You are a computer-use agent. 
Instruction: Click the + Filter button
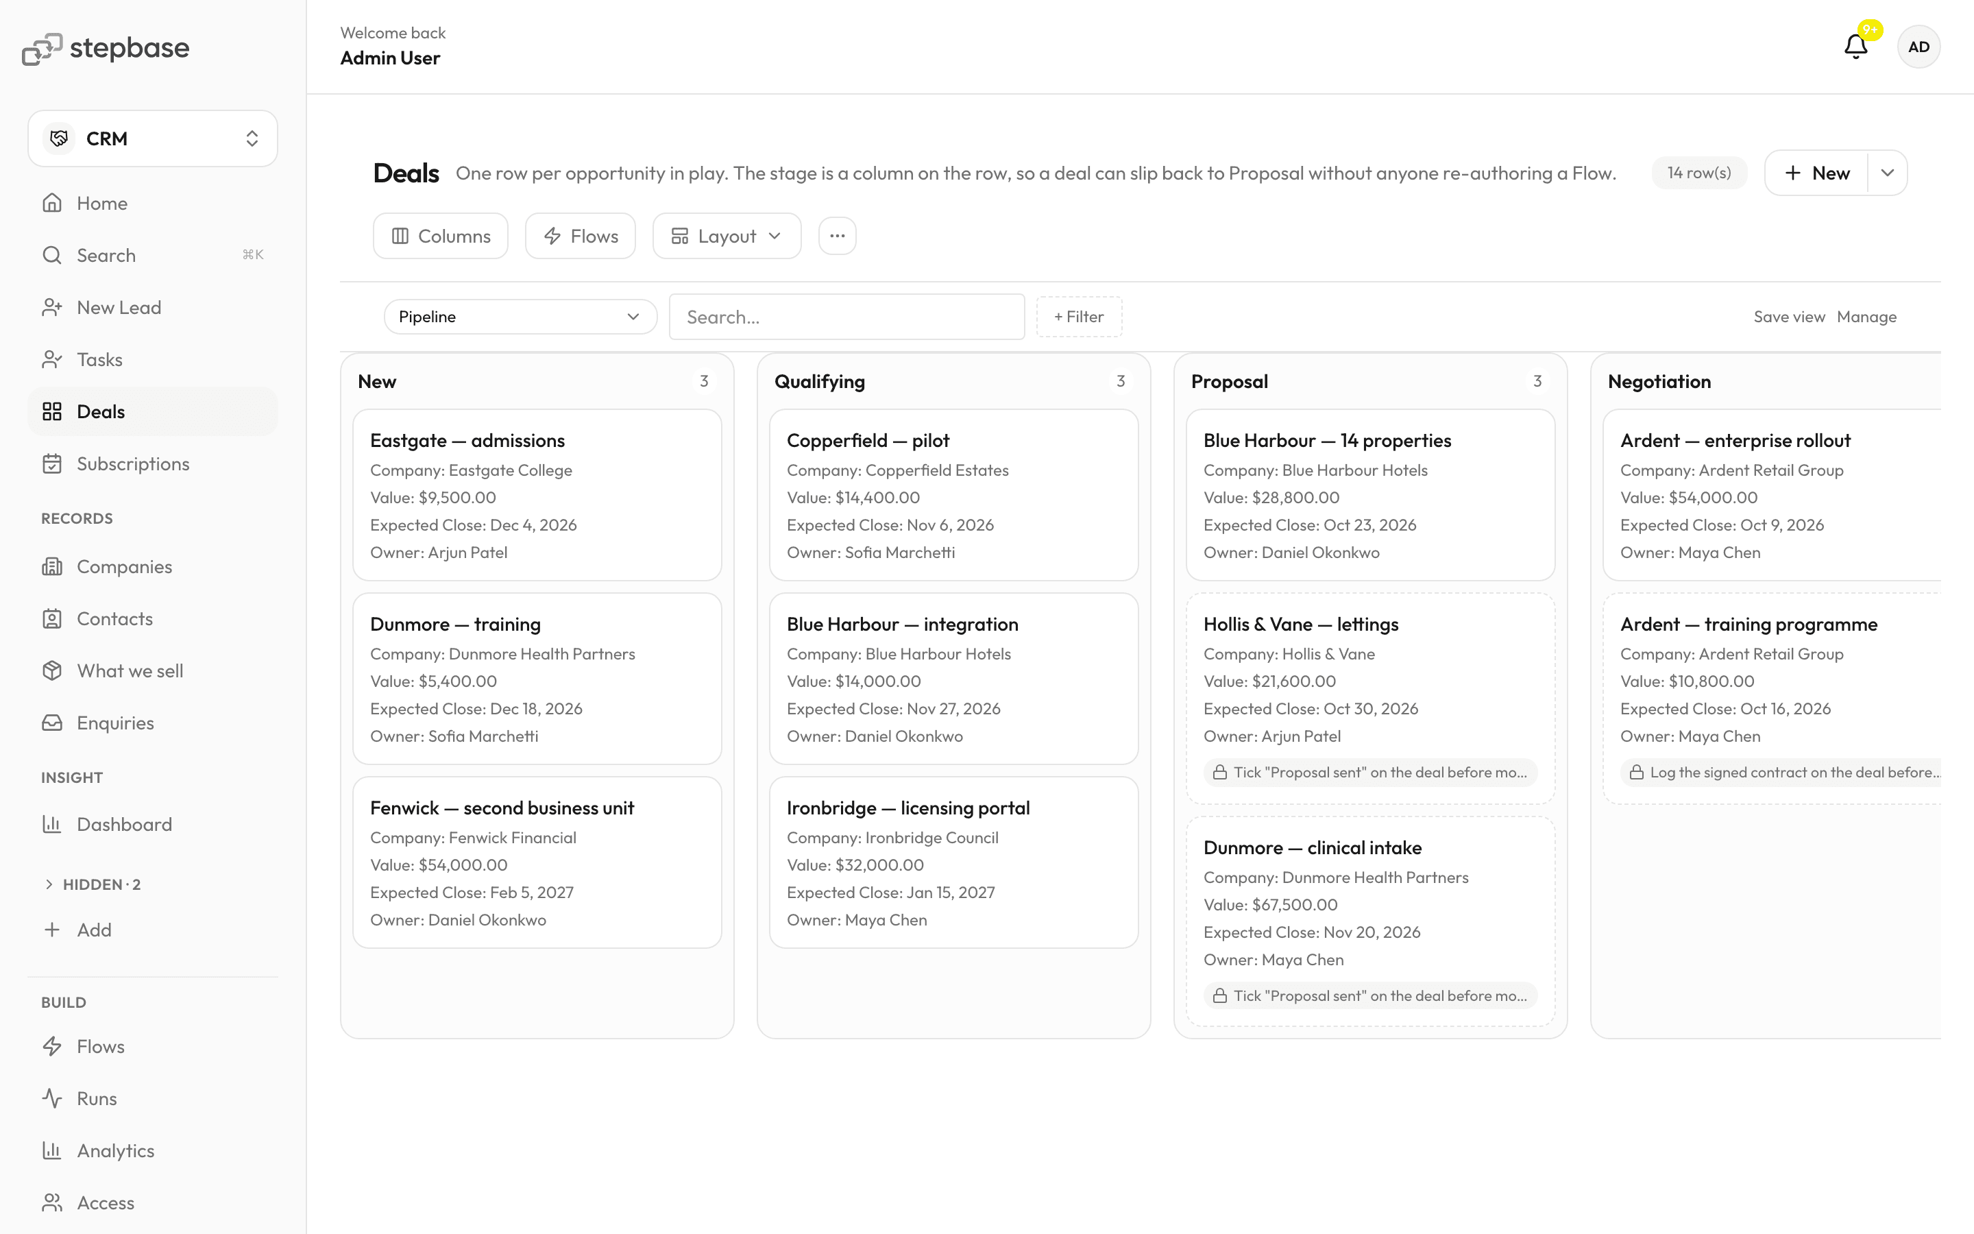(1078, 317)
